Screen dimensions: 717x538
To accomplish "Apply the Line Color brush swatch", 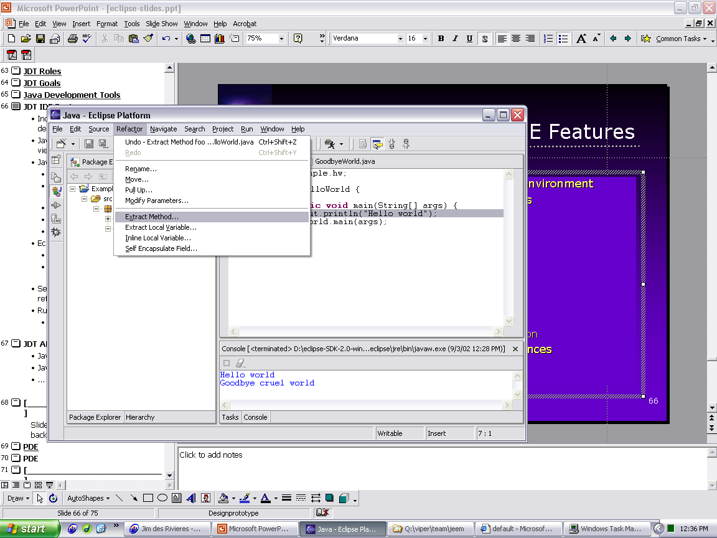I will [245, 498].
